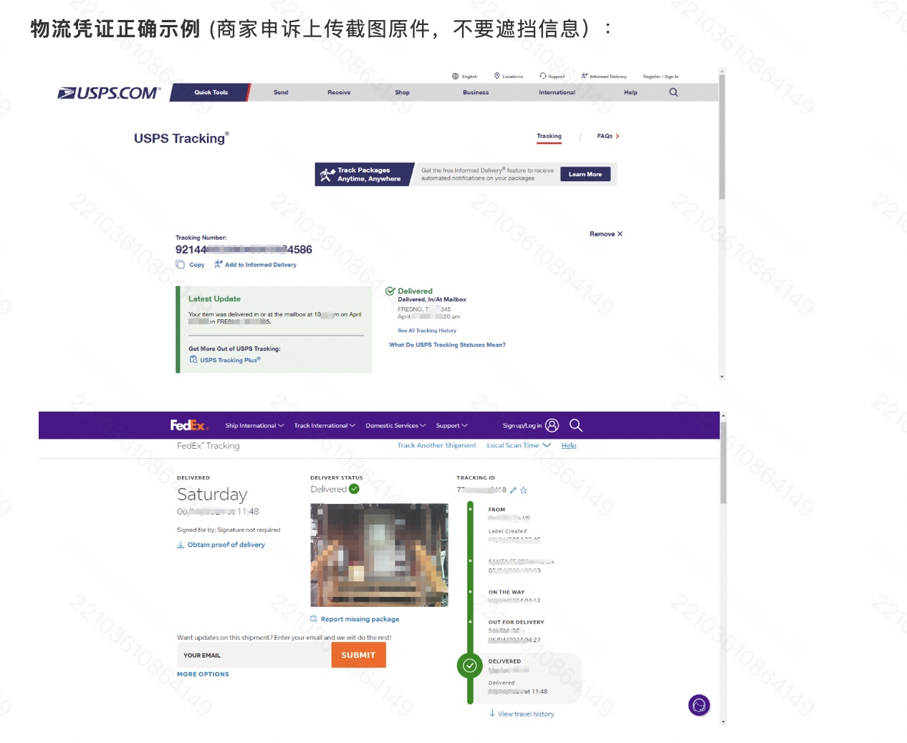Expand Ship International dropdown
Viewport: 907px width, 743px height.
click(x=254, y=426)
